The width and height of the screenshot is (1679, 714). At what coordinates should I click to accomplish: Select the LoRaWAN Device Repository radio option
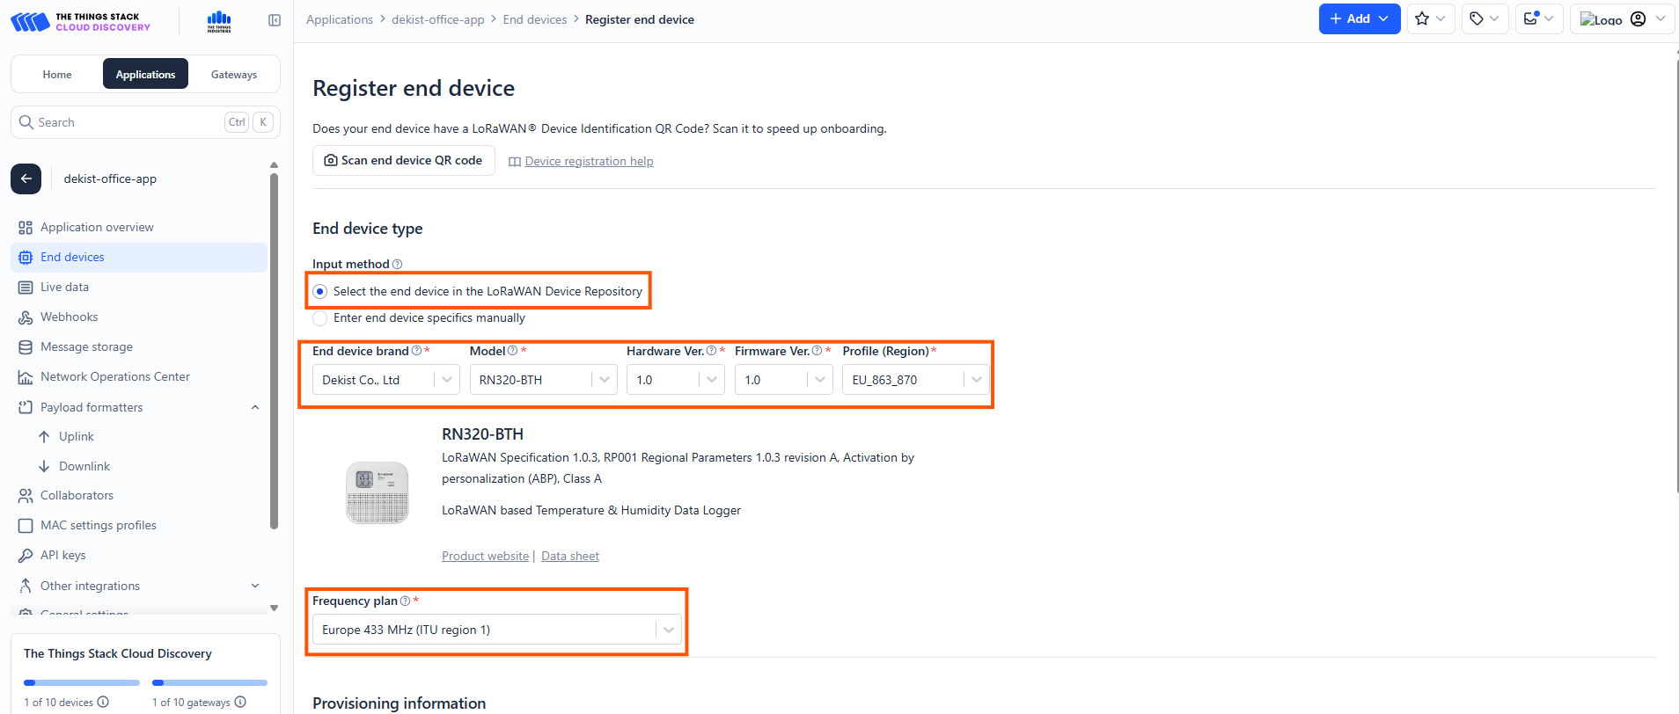[x=320, y=292]
